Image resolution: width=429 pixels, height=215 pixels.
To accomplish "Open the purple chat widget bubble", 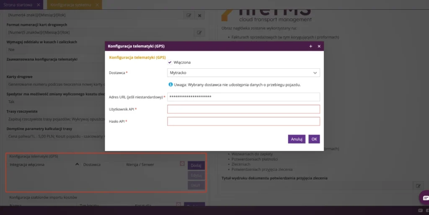I will [x=425, y=197].
